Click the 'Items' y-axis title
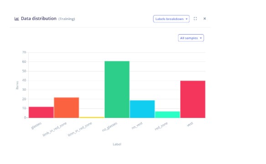 (x=17, y=85)
